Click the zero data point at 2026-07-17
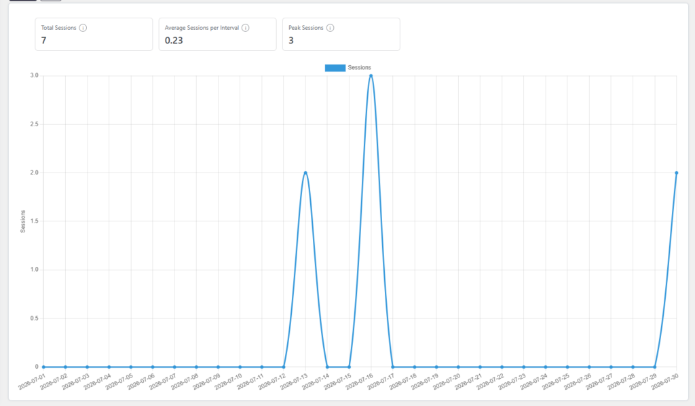Image resolution: width=695 pixels, height=406 pixels. [393, 367]
